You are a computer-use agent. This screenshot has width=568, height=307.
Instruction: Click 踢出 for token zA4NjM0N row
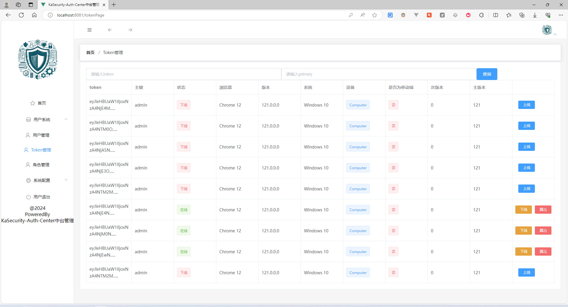tap(543, 231)
